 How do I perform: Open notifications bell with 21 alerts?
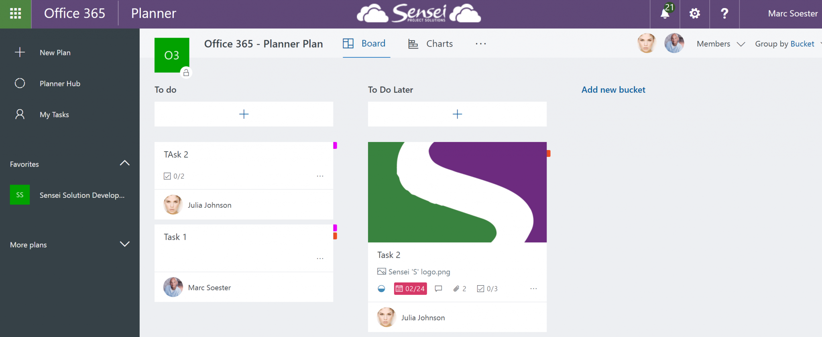tap(665, 14)
